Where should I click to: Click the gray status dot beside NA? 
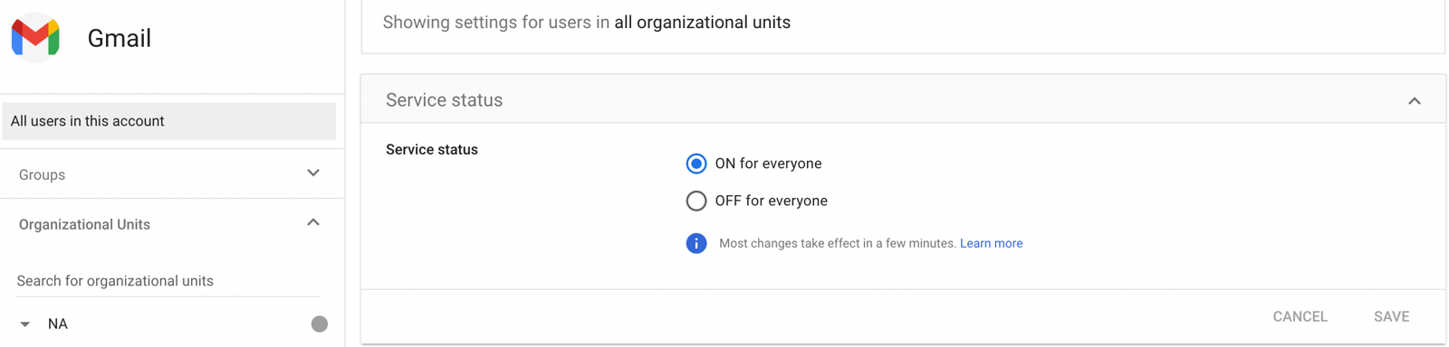[x=319, y=324]
